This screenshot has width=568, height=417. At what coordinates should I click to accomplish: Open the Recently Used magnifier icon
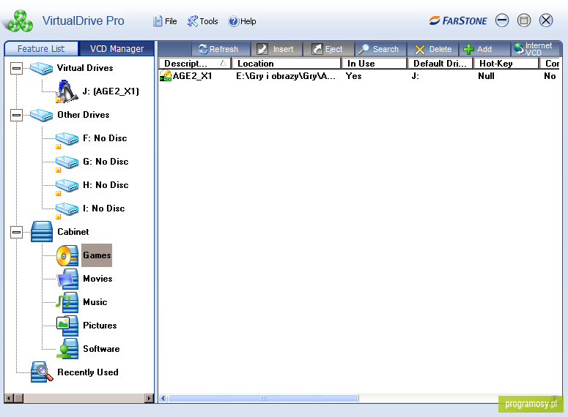42,372
